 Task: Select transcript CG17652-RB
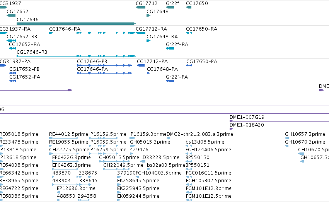point(22,37)
